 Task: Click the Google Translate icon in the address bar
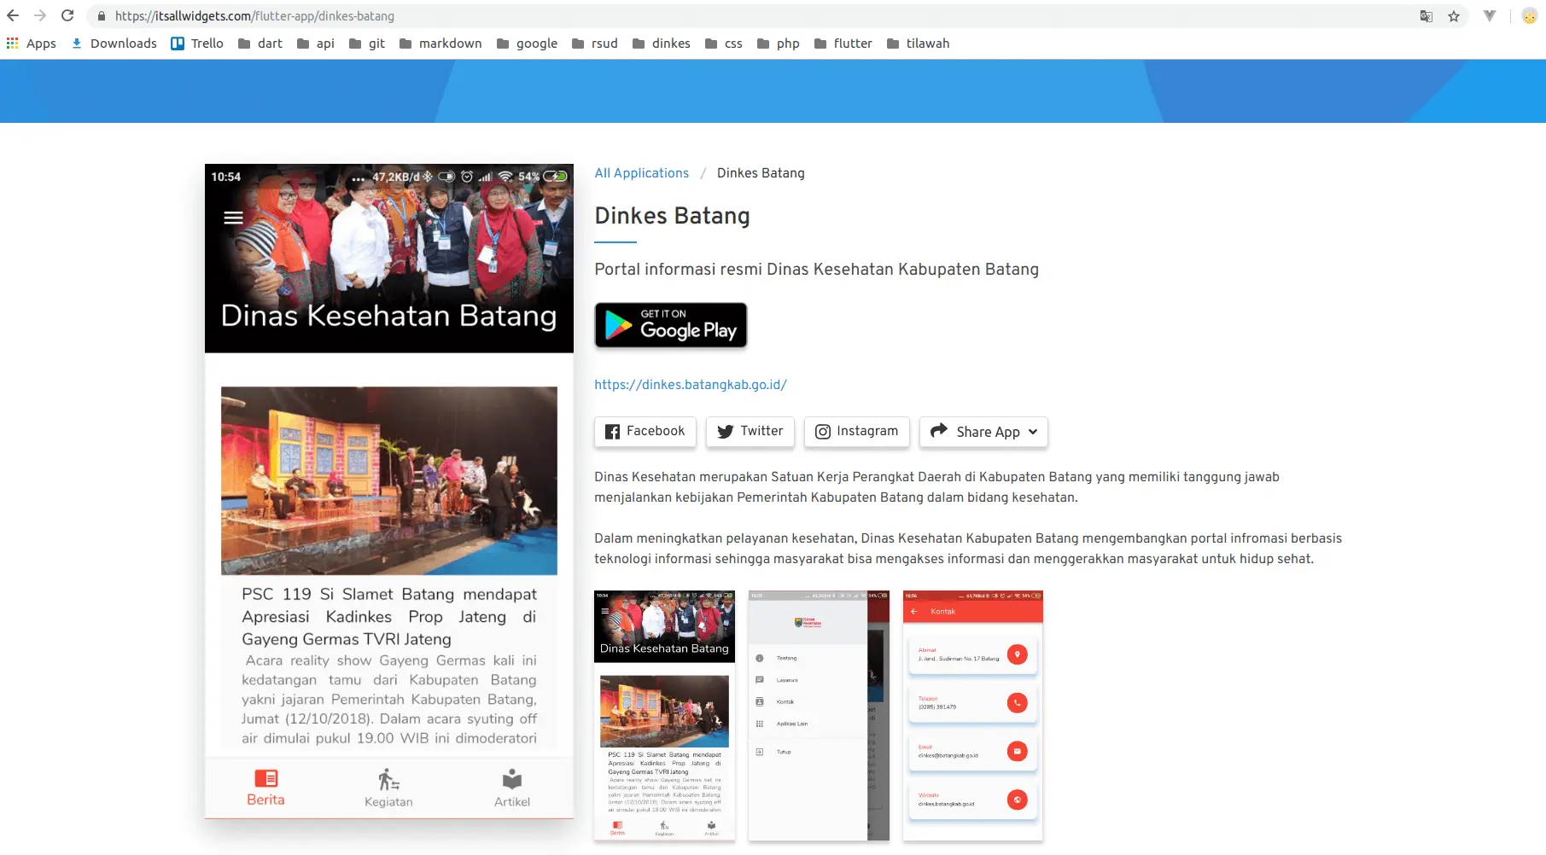click(1426, 15)
